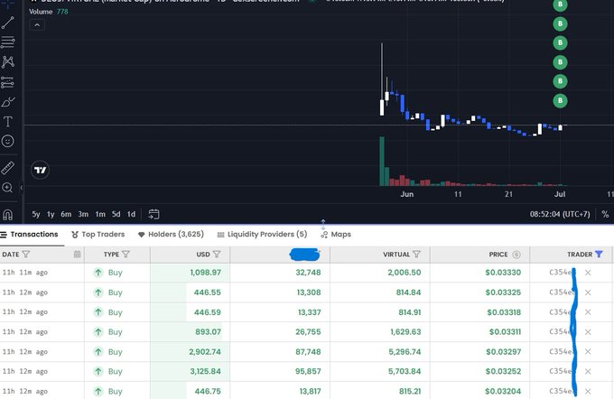Viewport: 614px width, 399px height.
Task: Set chart range to 1y
Action: (51, 214)
